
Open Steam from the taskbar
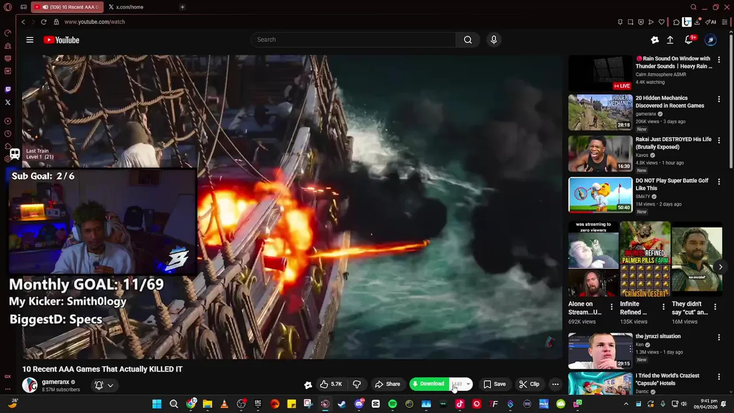(342, 404)
